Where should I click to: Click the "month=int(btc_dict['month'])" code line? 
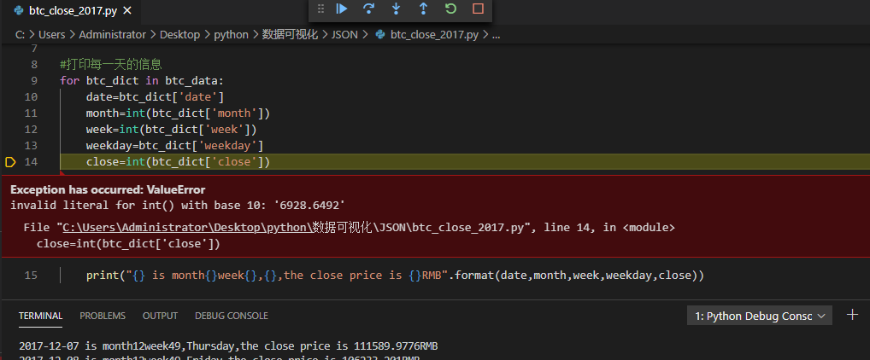(x=178, y=113)
